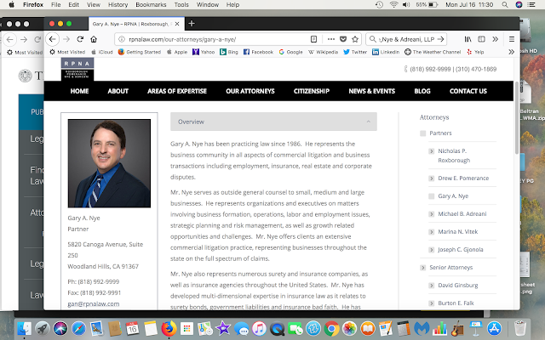
Task: Toggle Reader View icon in address bar
Action: [x=313, y=39]
